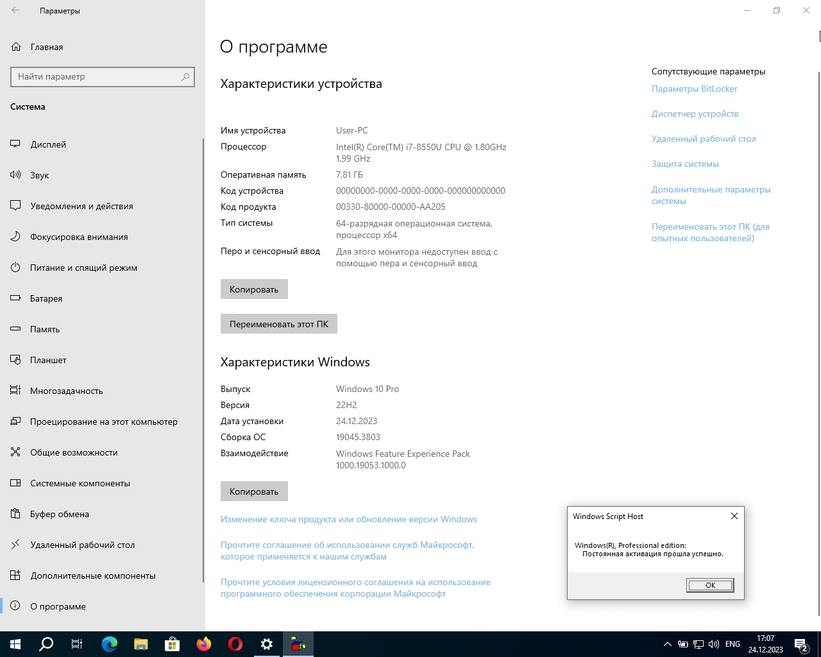Click edition value Windows 10 Pro

point(368,389)
